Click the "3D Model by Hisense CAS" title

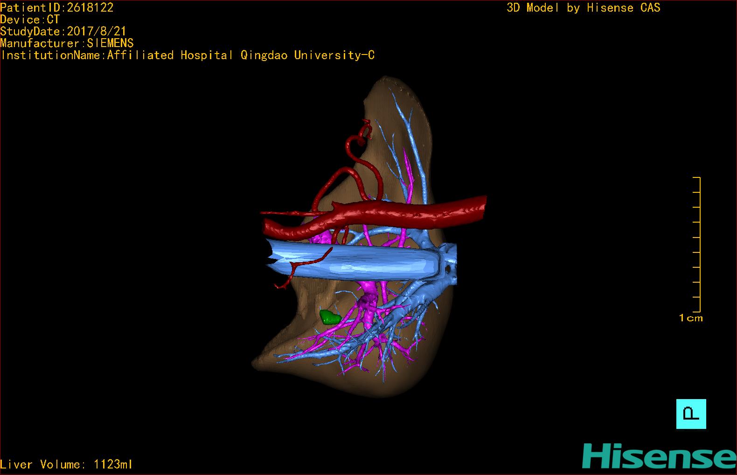(584, 8)
